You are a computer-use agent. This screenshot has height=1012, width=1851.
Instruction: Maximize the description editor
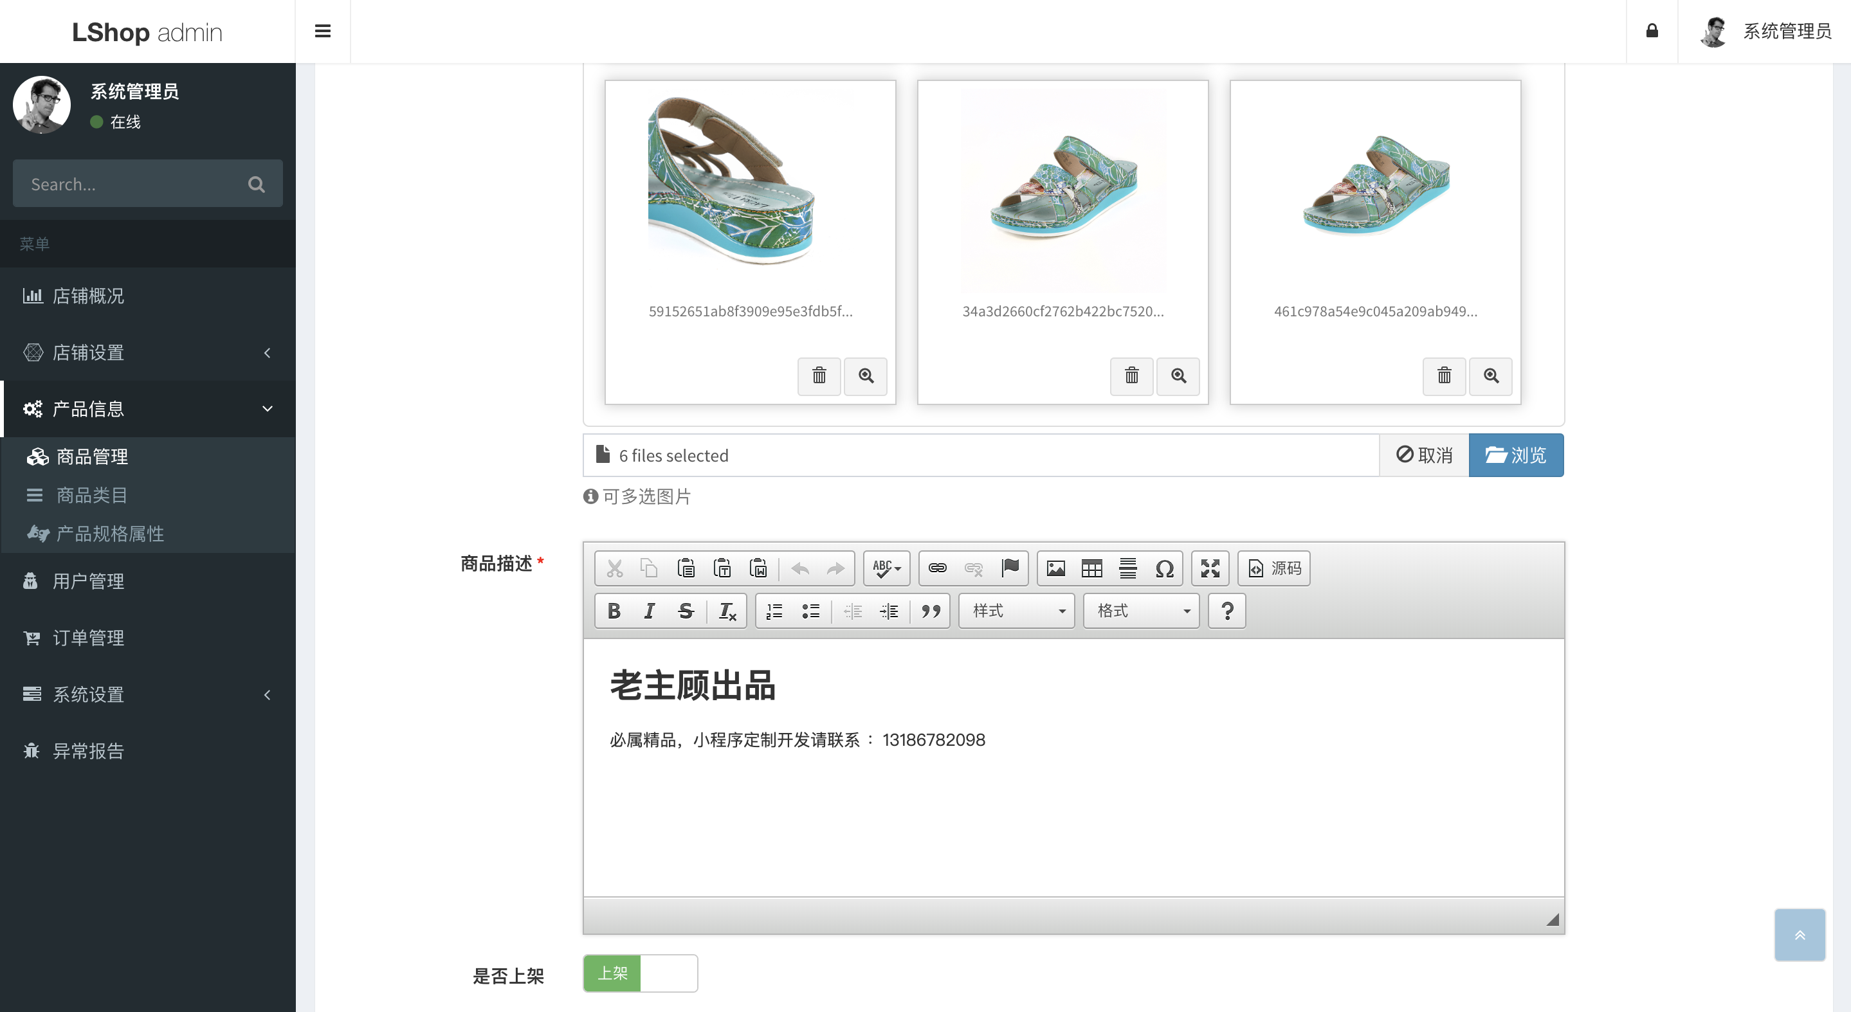[1210, 569]
